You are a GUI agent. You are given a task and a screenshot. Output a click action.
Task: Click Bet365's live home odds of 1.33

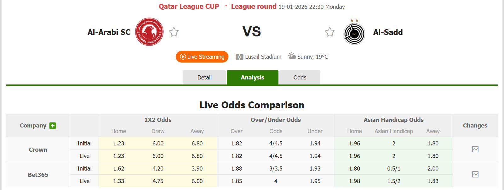118,181
